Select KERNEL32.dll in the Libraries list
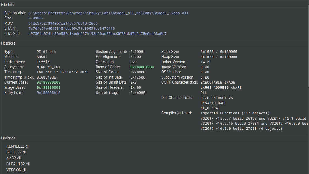The image size is (309, 174). coord(18,146)
